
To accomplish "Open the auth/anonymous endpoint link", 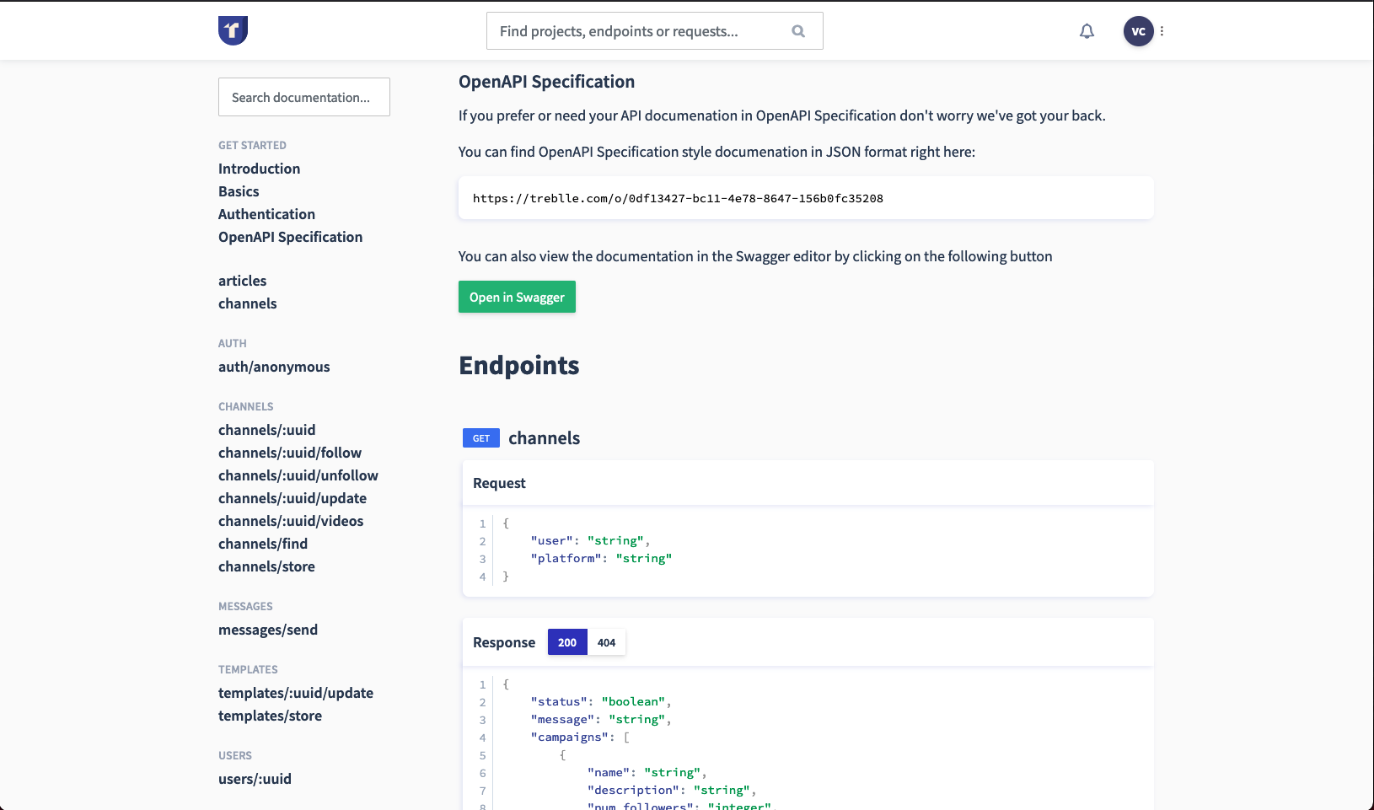I will coord(274,367).
